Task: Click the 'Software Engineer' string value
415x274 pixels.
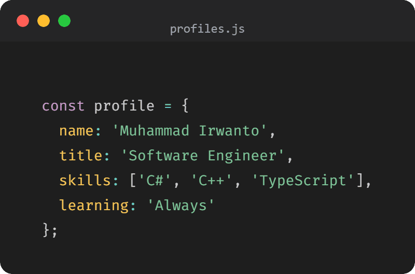Action: pyautogui.click(x=202, y=155)
